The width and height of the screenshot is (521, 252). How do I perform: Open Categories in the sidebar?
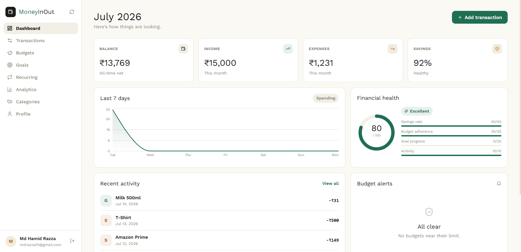tap(41, 102)
